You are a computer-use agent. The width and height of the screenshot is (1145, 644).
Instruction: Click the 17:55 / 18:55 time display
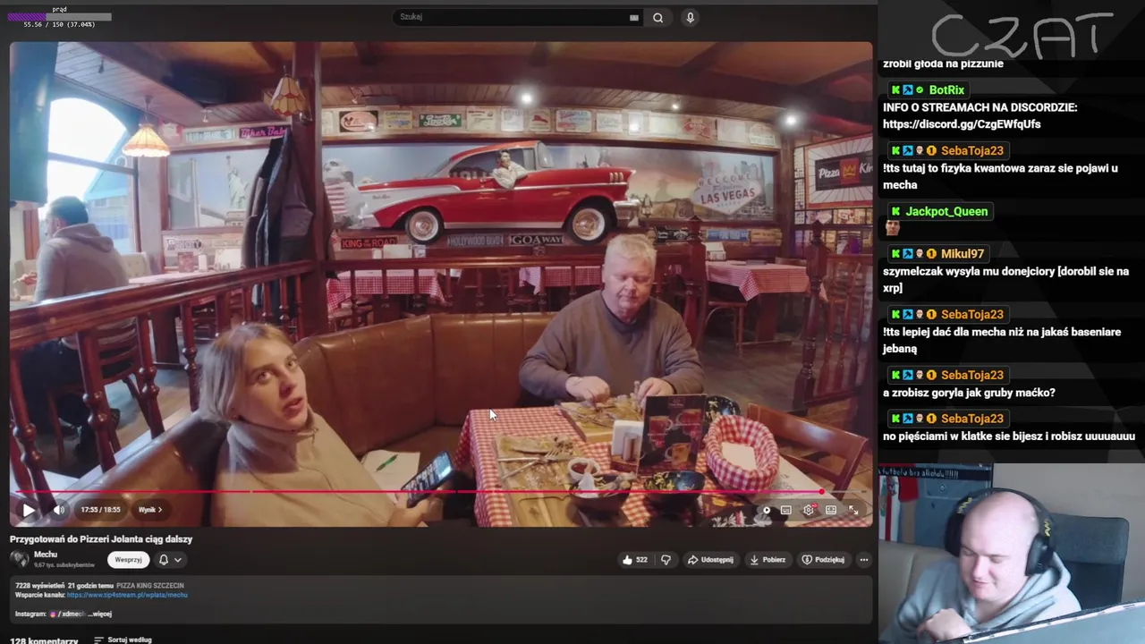tap(100, 510)
